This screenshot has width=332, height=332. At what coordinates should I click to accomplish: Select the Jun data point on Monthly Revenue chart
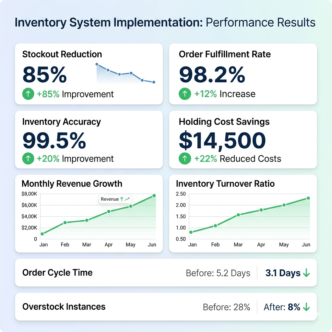[x=154, y=196]
